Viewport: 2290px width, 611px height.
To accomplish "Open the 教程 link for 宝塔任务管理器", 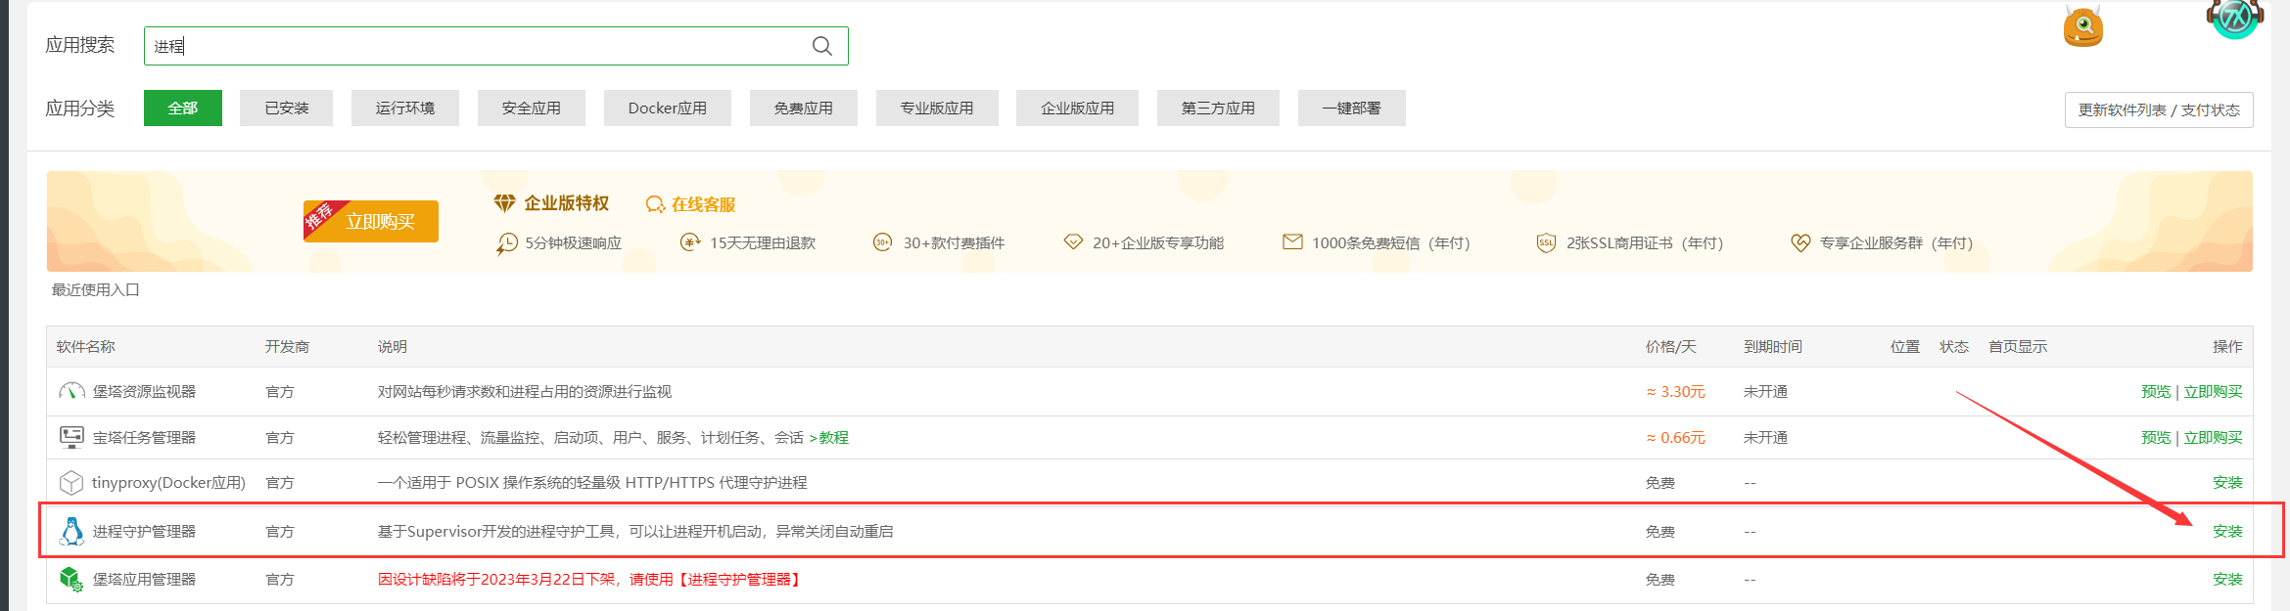I will click(x=833, y=437).
